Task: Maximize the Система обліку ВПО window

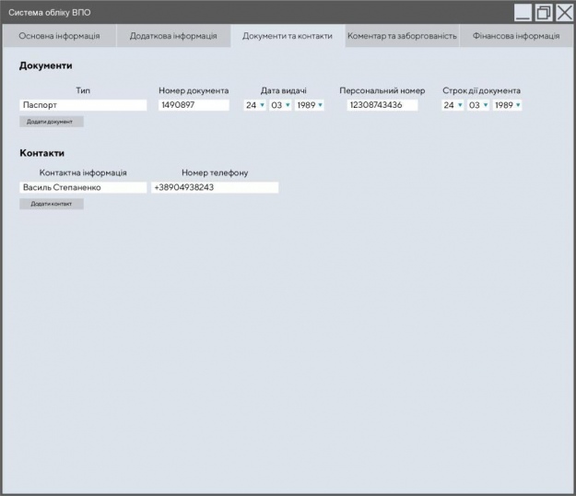Action: (x=544, y=13)
